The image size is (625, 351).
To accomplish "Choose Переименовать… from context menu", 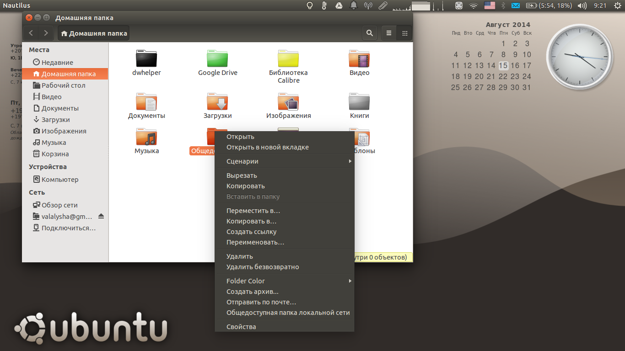I will 255,242.
